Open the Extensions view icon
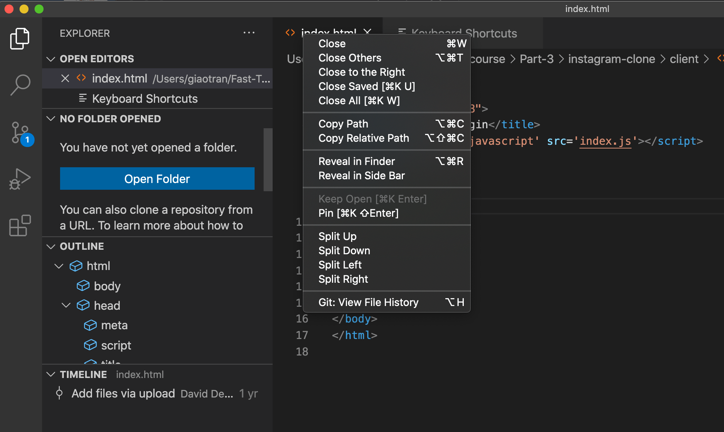This screenshot has height=432, width=724. 20,225
